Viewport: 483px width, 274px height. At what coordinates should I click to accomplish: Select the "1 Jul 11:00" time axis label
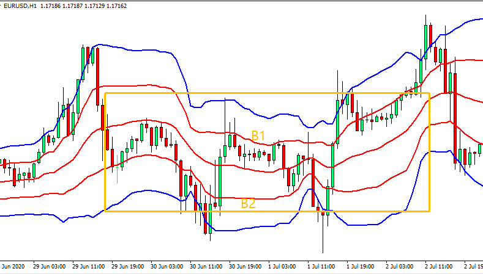point(321,267)
